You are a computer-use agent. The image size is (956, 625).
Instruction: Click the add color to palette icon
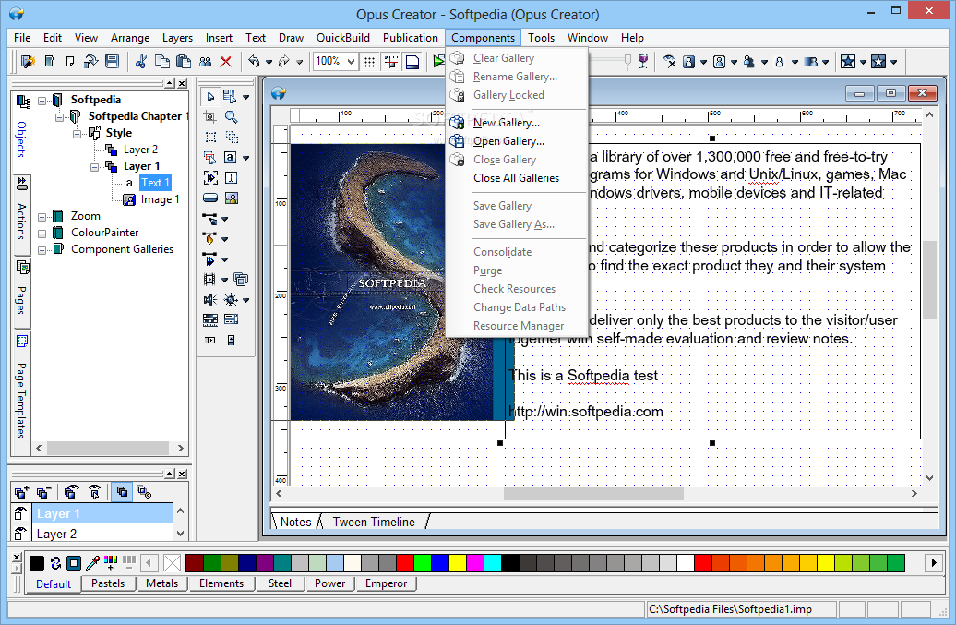(x=111, y=562)
